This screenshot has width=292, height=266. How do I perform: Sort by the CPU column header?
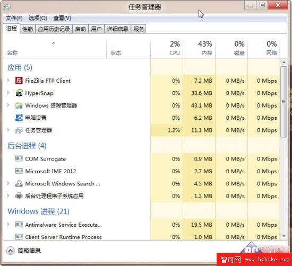click(167, 49)
